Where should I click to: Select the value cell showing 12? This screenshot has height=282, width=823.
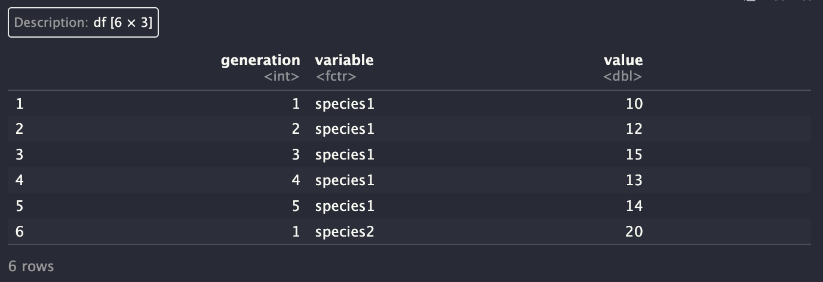(634, 129)
